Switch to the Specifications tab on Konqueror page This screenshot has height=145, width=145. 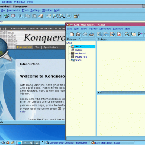coord(51,47)
